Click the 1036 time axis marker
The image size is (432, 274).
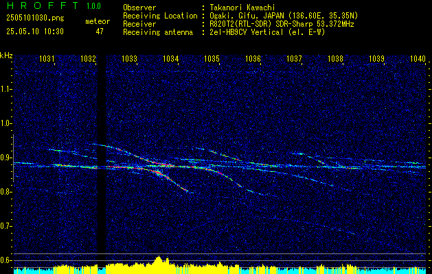pyautogui.click(x=253, y=58)
